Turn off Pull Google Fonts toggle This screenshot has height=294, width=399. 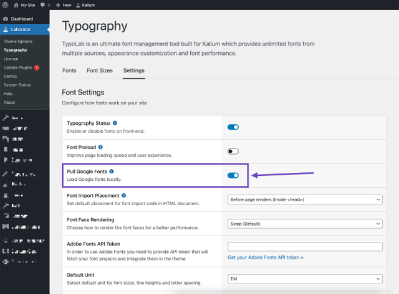pyautogui.click(x=233, y=175)
